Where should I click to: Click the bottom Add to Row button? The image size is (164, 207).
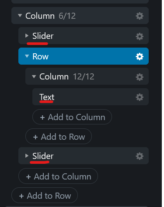point(45,195)
